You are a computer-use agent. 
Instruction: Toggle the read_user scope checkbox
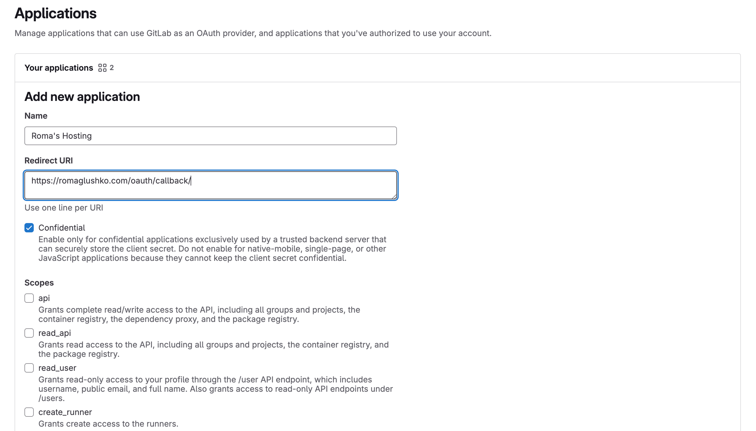click(x=29, y=368)
